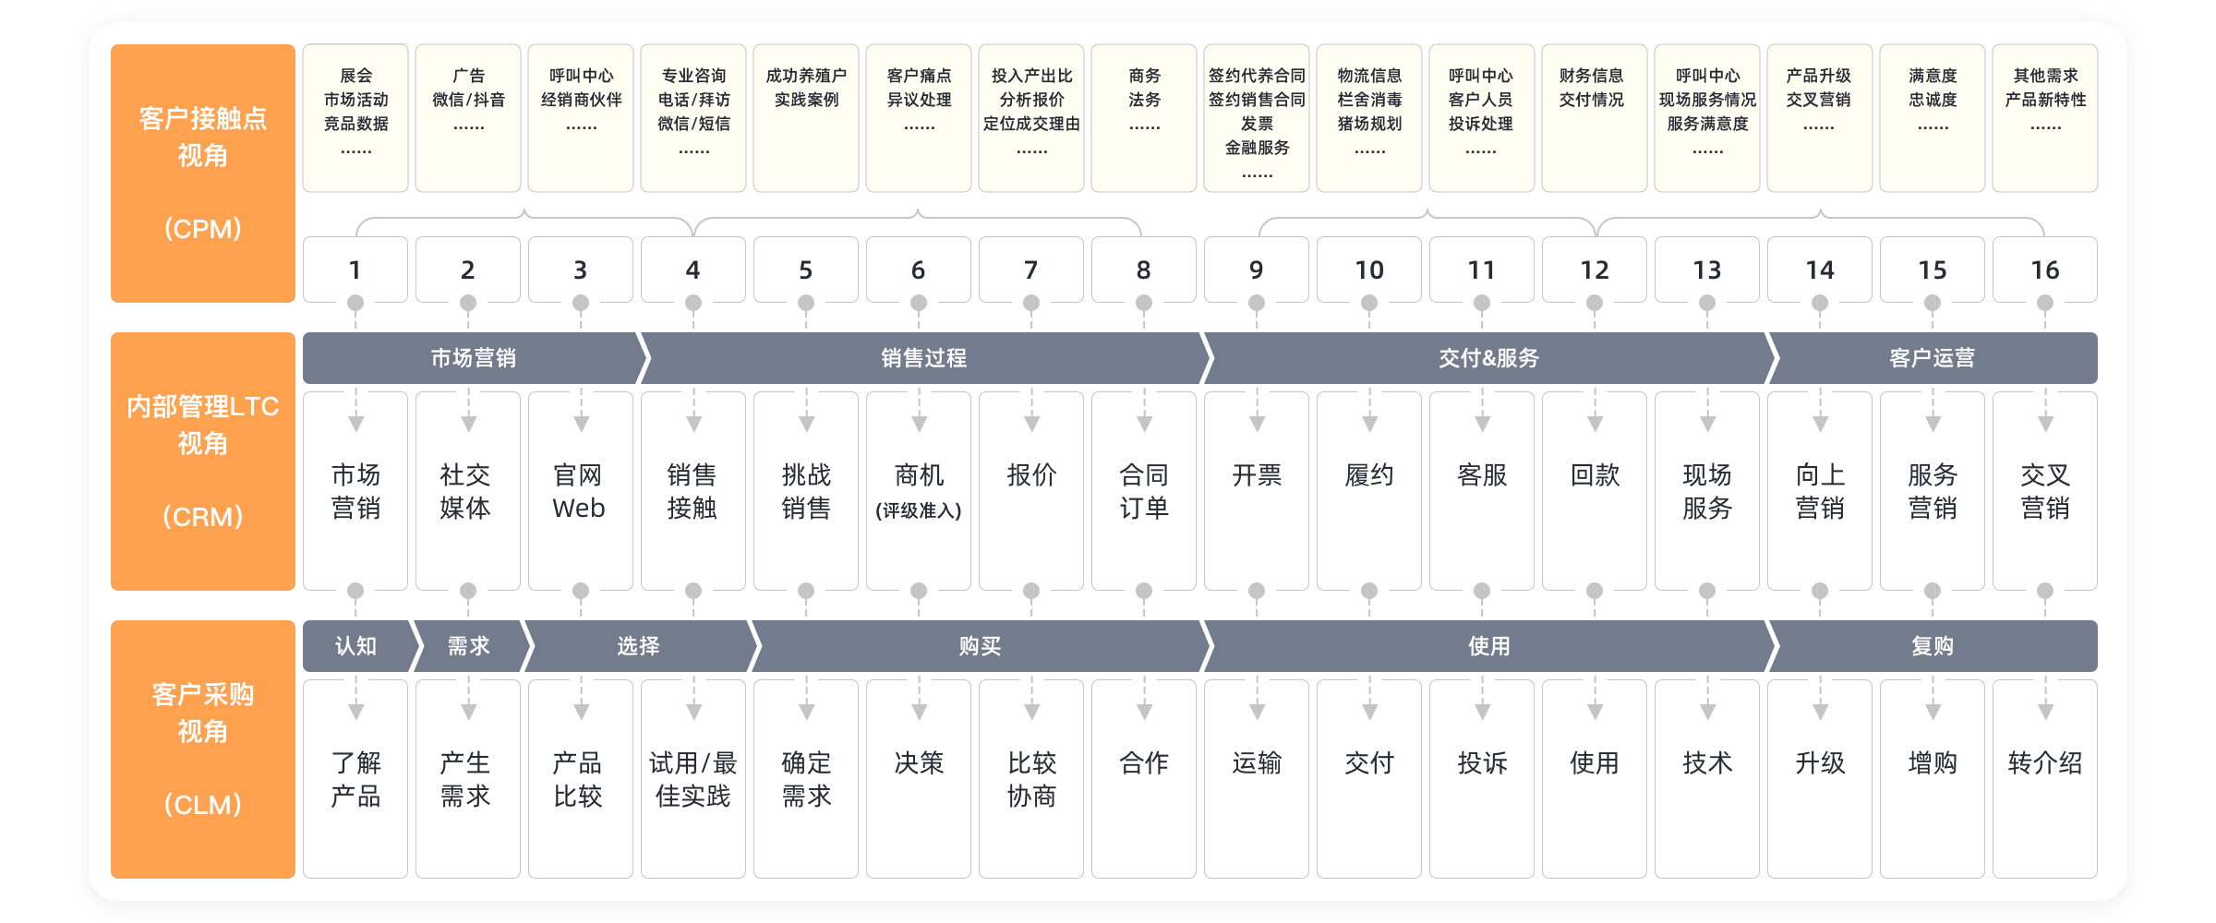Click the down arrow above 决策 card
Image resolution: width=2216 pixels, height=923 pixels.
[919, 712]
